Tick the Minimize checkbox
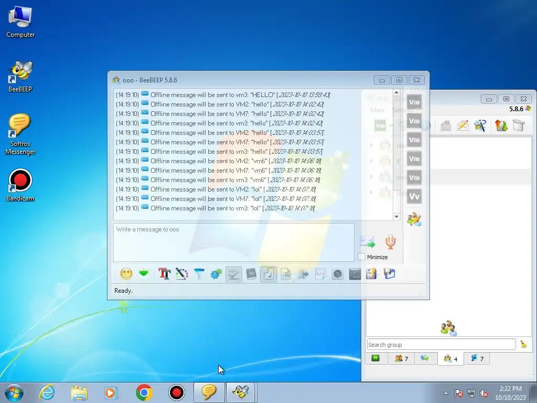This screenshot has height=403, width=537. pos(361,257)
